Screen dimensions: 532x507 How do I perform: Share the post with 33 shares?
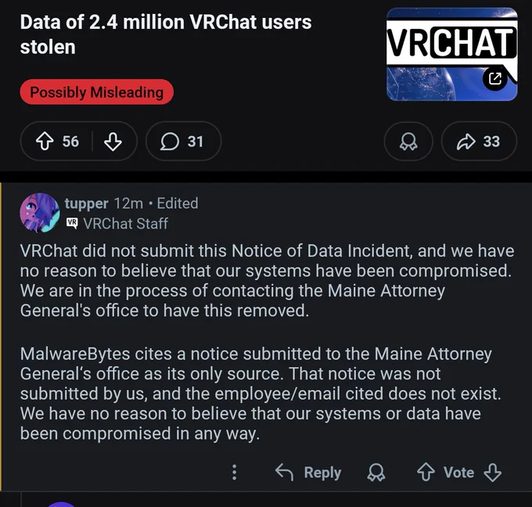tap(479, 141)
